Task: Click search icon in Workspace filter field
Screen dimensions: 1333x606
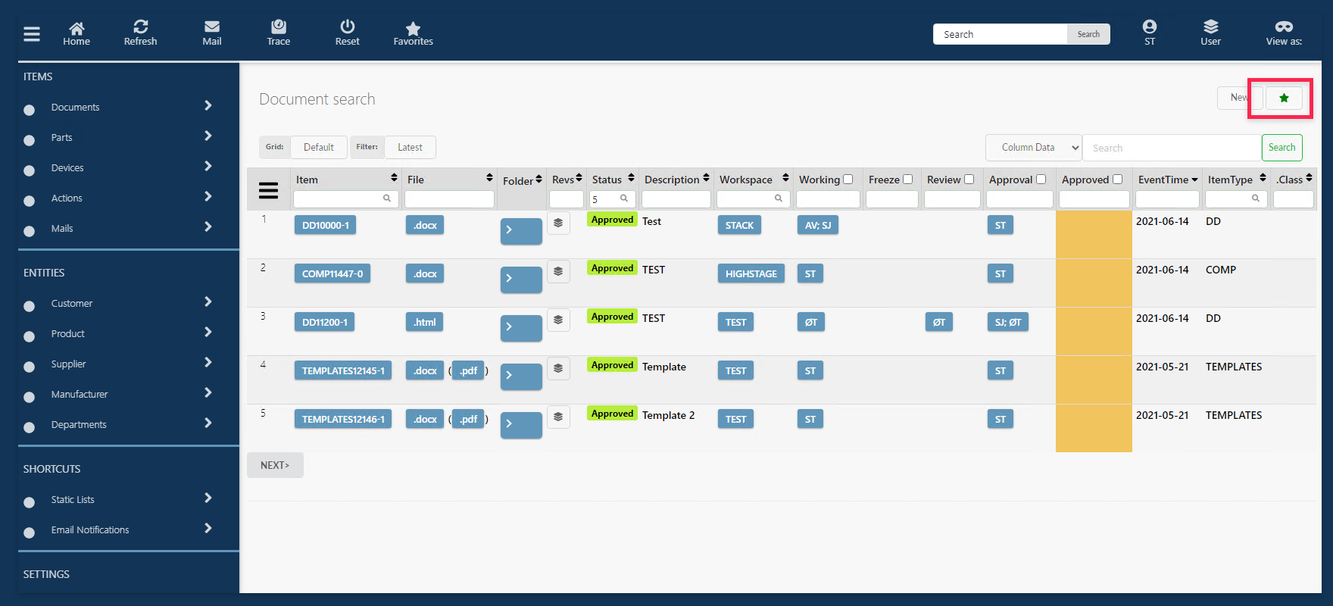Action: [779, 198]
